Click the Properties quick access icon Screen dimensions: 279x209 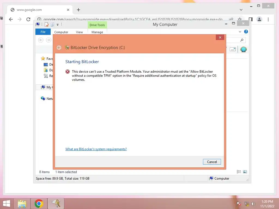[47, 24]
